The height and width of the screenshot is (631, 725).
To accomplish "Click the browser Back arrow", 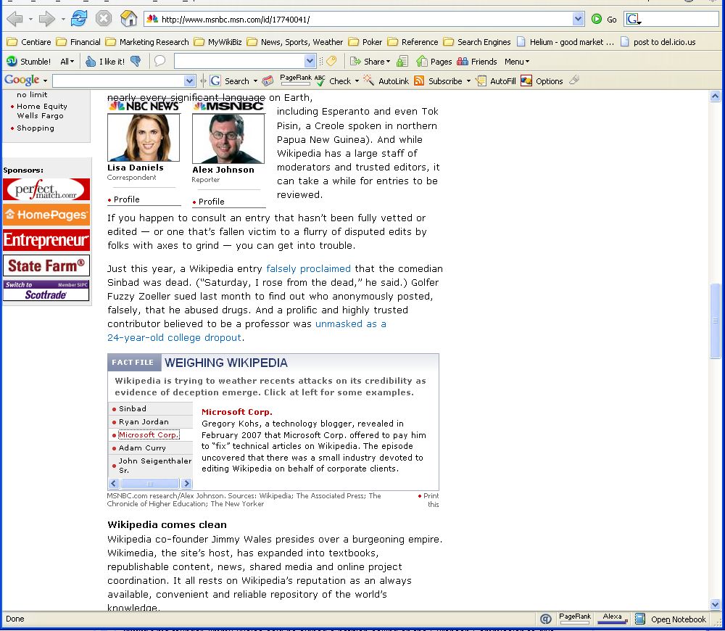I will tap(14, 19).
